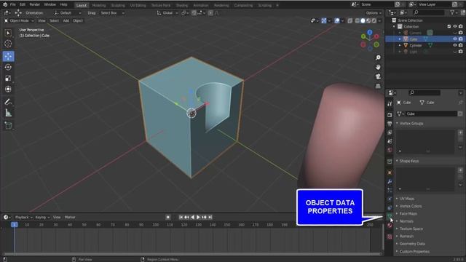Play the animation forward
466x262 pixels.
(198, 218)
